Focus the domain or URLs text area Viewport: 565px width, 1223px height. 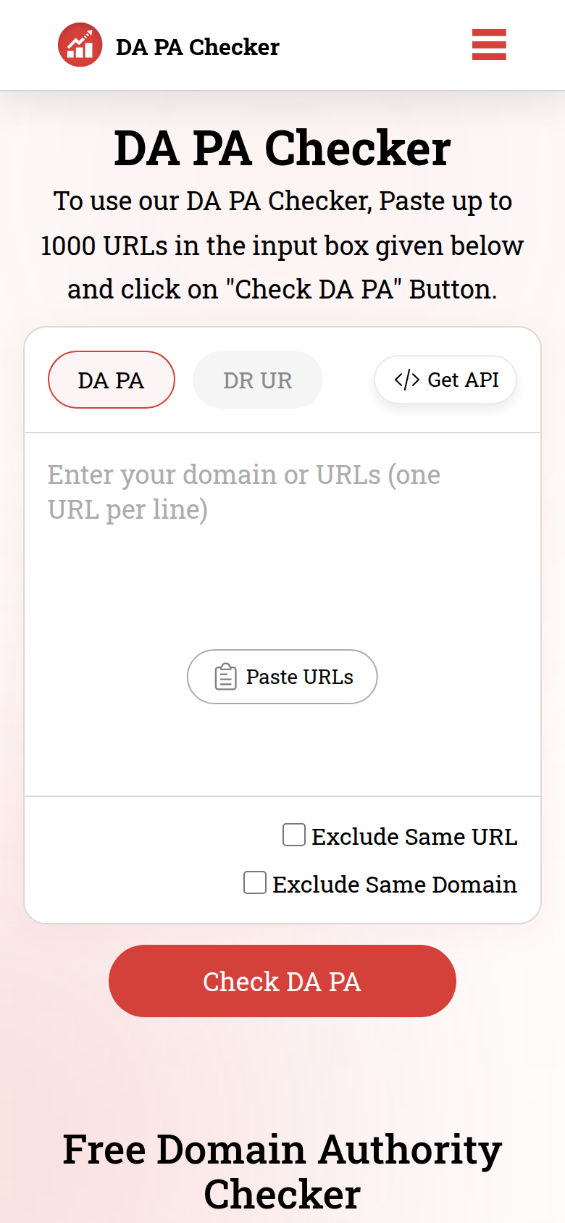[282, 565]
